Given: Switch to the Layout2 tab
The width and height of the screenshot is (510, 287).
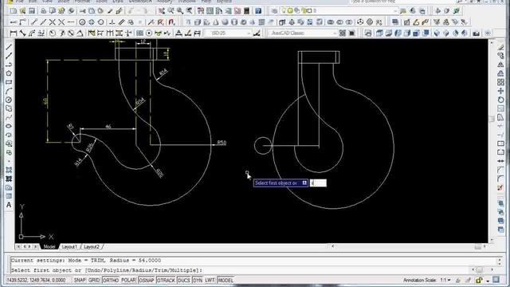Looking at the screenshot, I should [x=92, y=247].
